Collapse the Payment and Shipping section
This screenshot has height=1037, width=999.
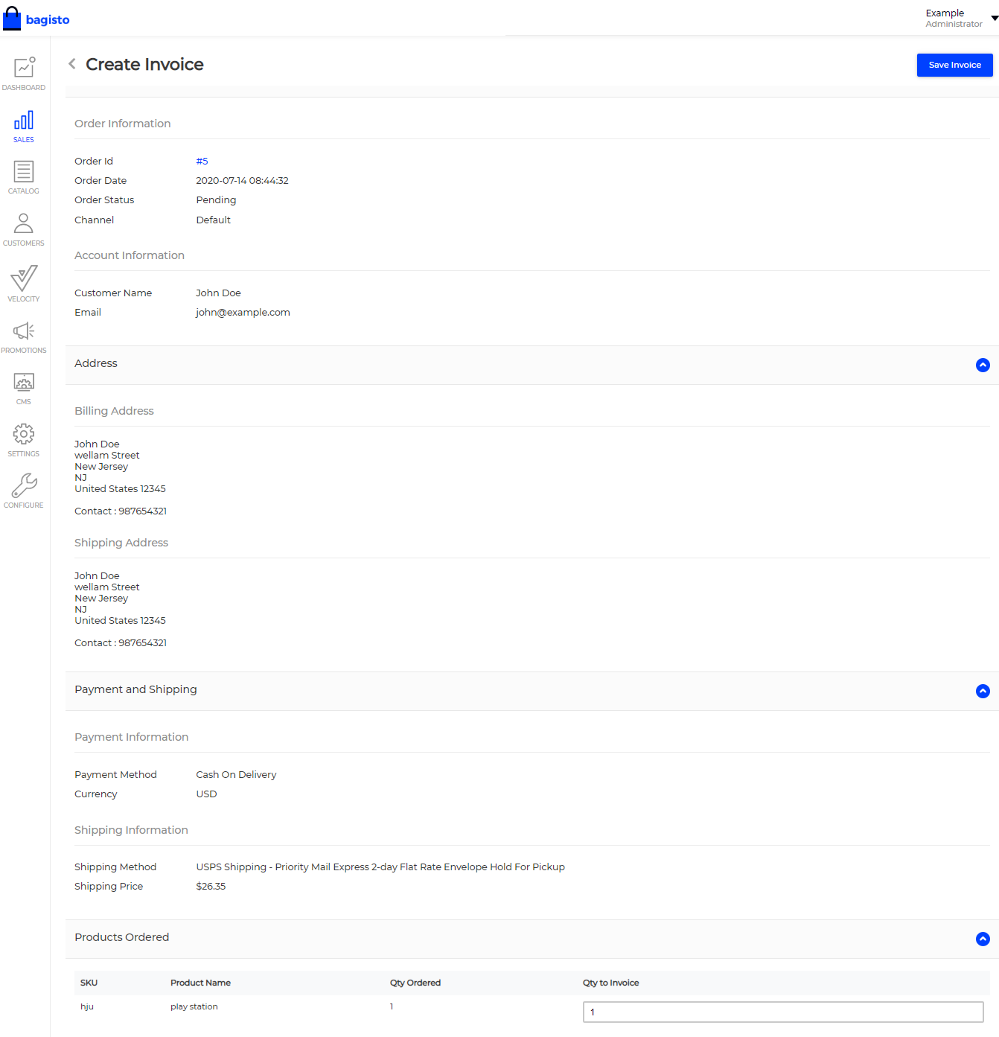[x=983, y=692]
